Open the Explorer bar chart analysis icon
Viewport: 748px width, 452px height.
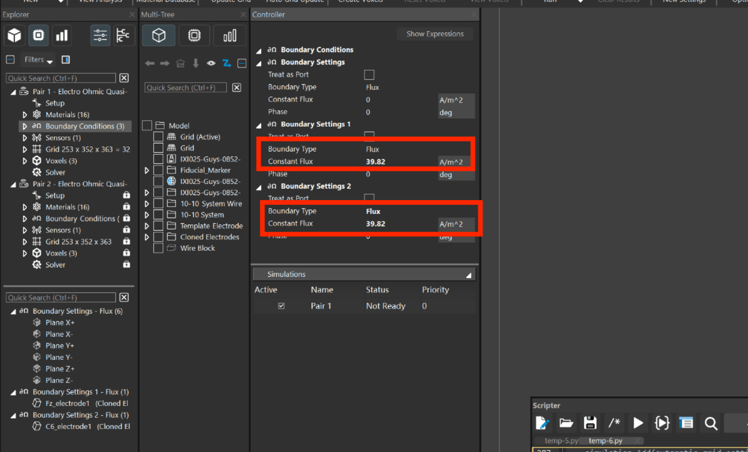tap(62, 35)
